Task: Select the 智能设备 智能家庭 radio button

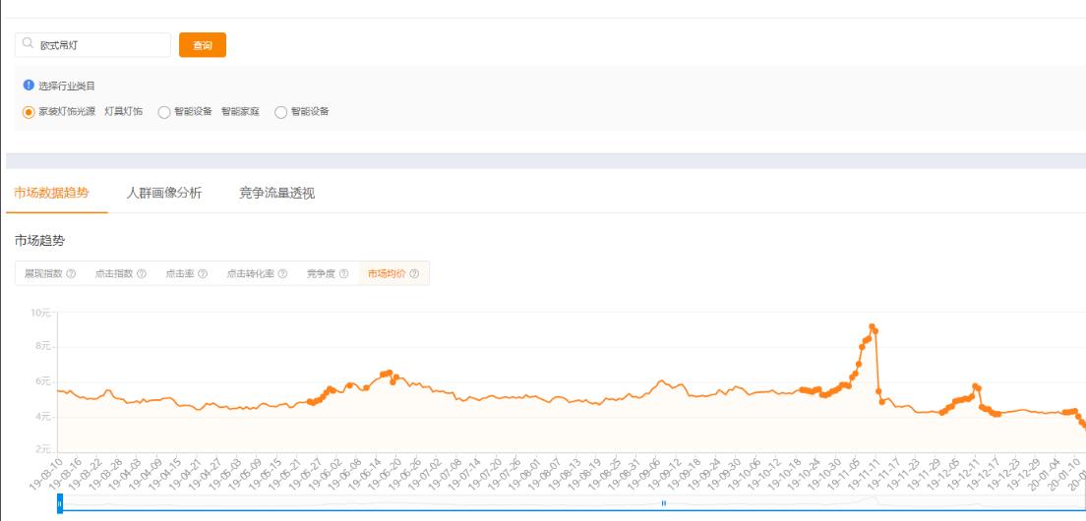Action: (x=164, y=112)
